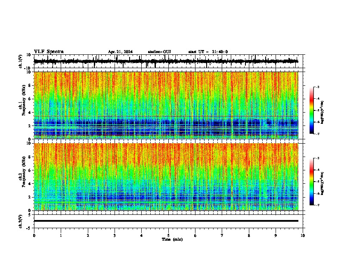Click the start UT 21:40:0 text
Viewport: 341px width, 264px height.
pyautogui.click(x=208, y=52)
